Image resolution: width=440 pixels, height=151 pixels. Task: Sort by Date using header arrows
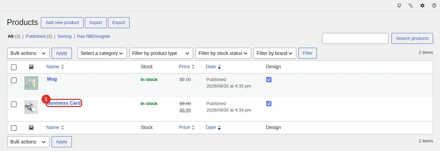(219, 67)
